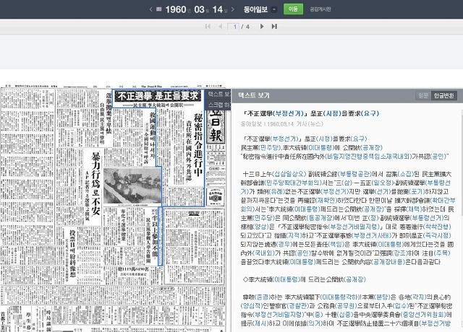Click the 不正選擧 是正을要求 headline on the newspaper scan

click(x=158, y=96)
